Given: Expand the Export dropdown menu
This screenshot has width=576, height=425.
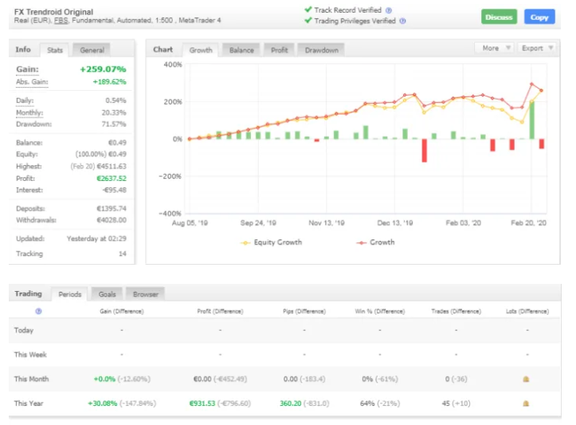Looking at the screenshot, I should [x=535, y=48].
